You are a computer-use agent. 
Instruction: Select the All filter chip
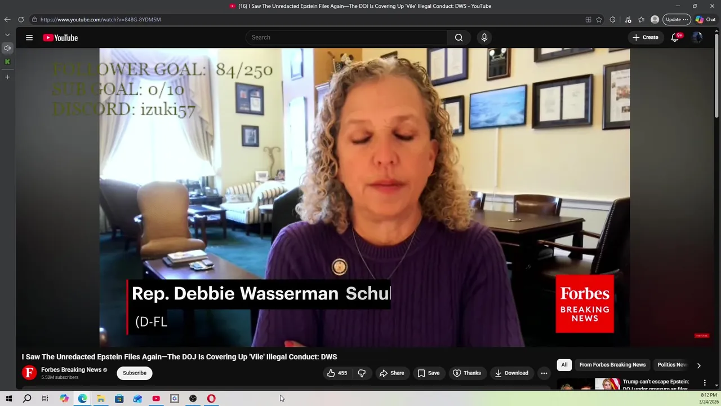click(x=564, y=365)
